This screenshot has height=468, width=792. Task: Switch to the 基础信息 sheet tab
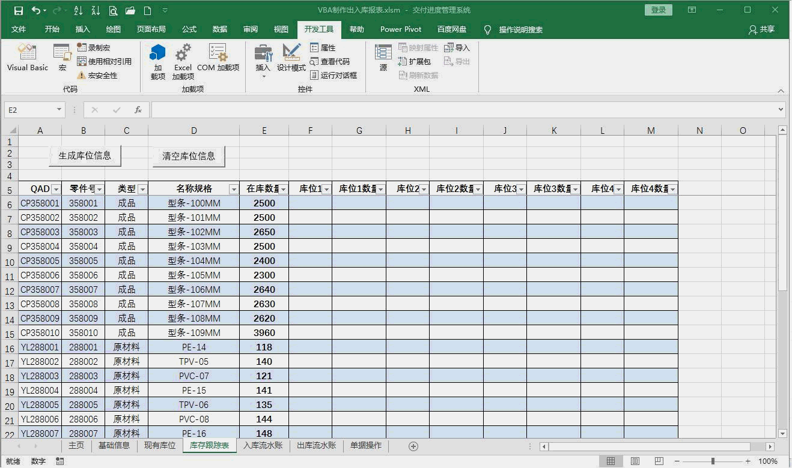pyautogui.click(x=114, y=446)
